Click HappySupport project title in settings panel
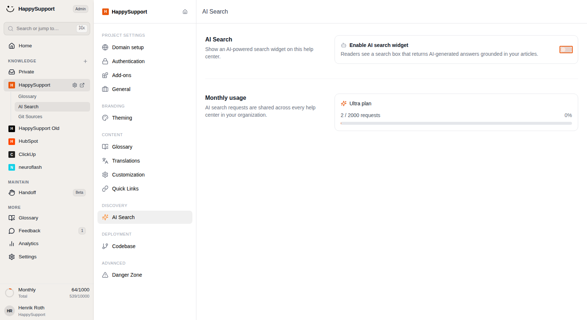Image resolution: width=587 pixels, height=320 pixels. pos(129,12)
